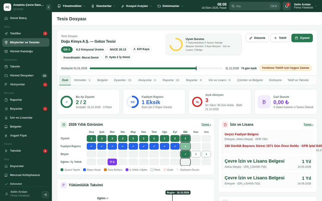The height and width of the screenshot is (201, 322).
Task: Click the İzin ve Lisans card document icon
Action: point(225,125)
